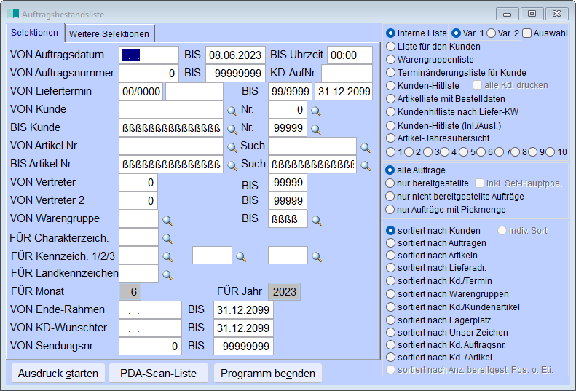
Task: Click search icon beside FÜR Charakterzeich. field
Action: pyautogui.click(x=167, y=238)
